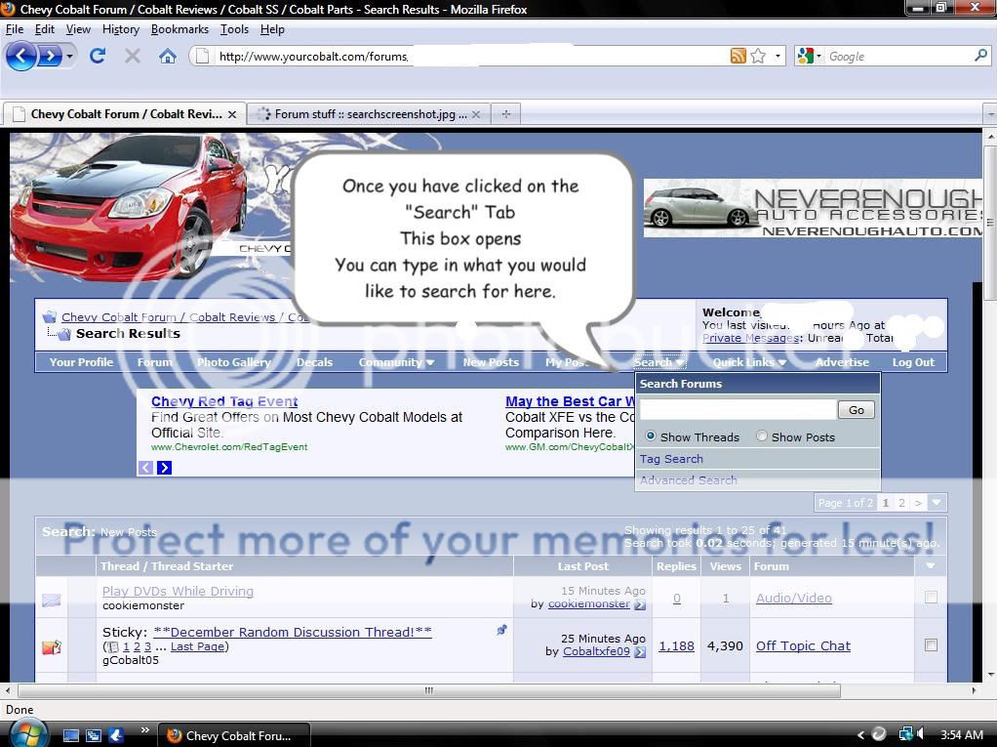Open the Tag Search link
The width and height of the screenshot is (997, 747).
671,459
